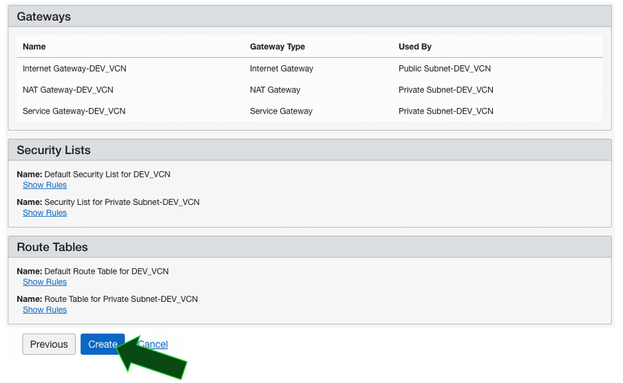Screen dimensions: 623x383
Task: Click the Security Lists section header
Action: 54,150
